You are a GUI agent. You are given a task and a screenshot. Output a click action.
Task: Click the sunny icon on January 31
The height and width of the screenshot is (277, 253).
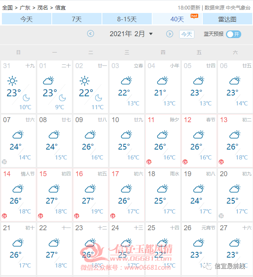click(13, 81)
